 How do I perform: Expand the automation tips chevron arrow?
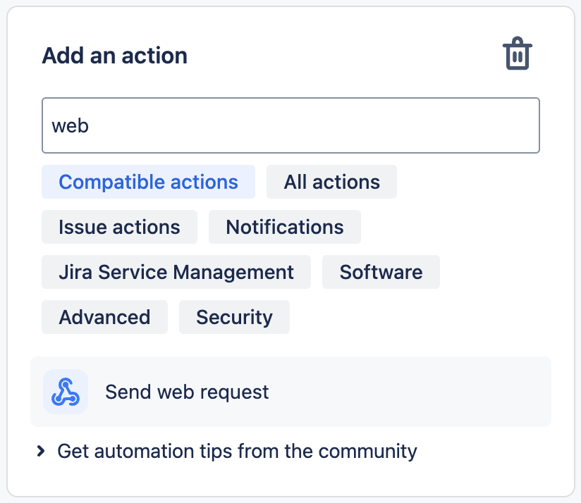coord(41,451)
